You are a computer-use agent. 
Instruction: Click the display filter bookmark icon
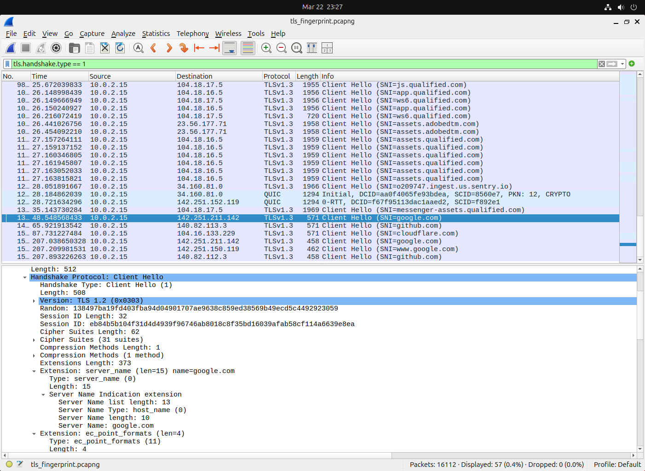tap(7, 64)
